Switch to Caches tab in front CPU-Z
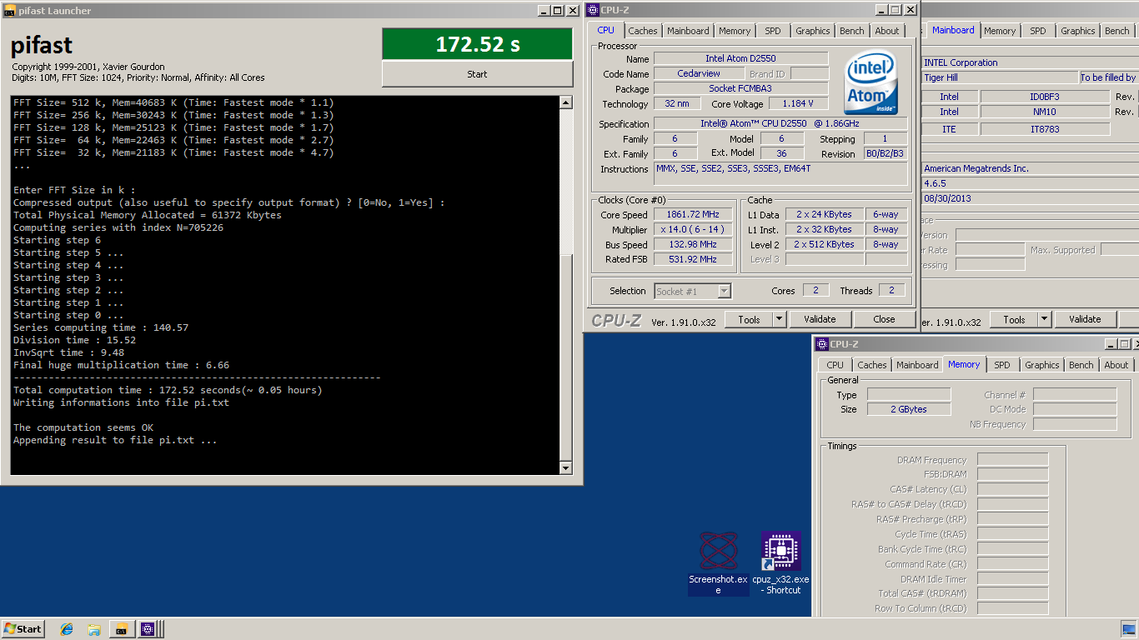 point(642,31)
